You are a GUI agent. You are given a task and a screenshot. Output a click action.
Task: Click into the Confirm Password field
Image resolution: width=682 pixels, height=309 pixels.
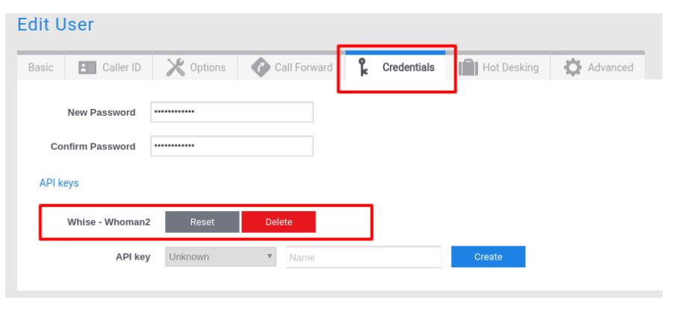click(x=232, y=146)
